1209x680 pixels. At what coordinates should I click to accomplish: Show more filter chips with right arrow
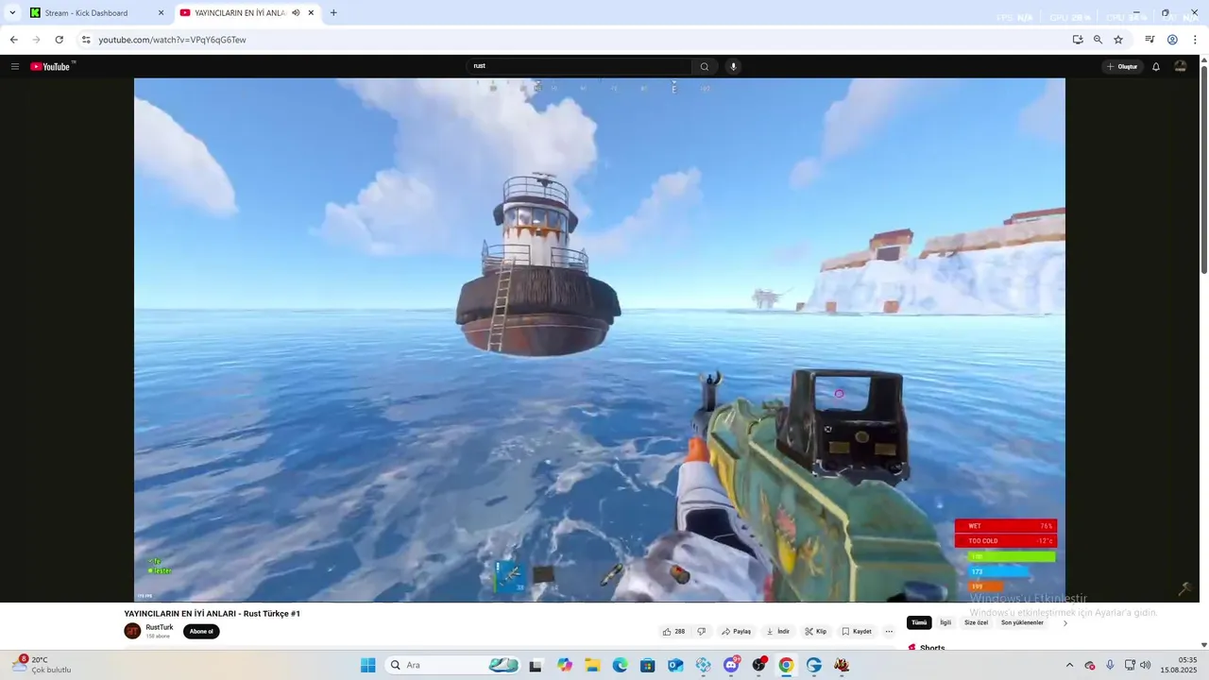(x=1065, y=622)
